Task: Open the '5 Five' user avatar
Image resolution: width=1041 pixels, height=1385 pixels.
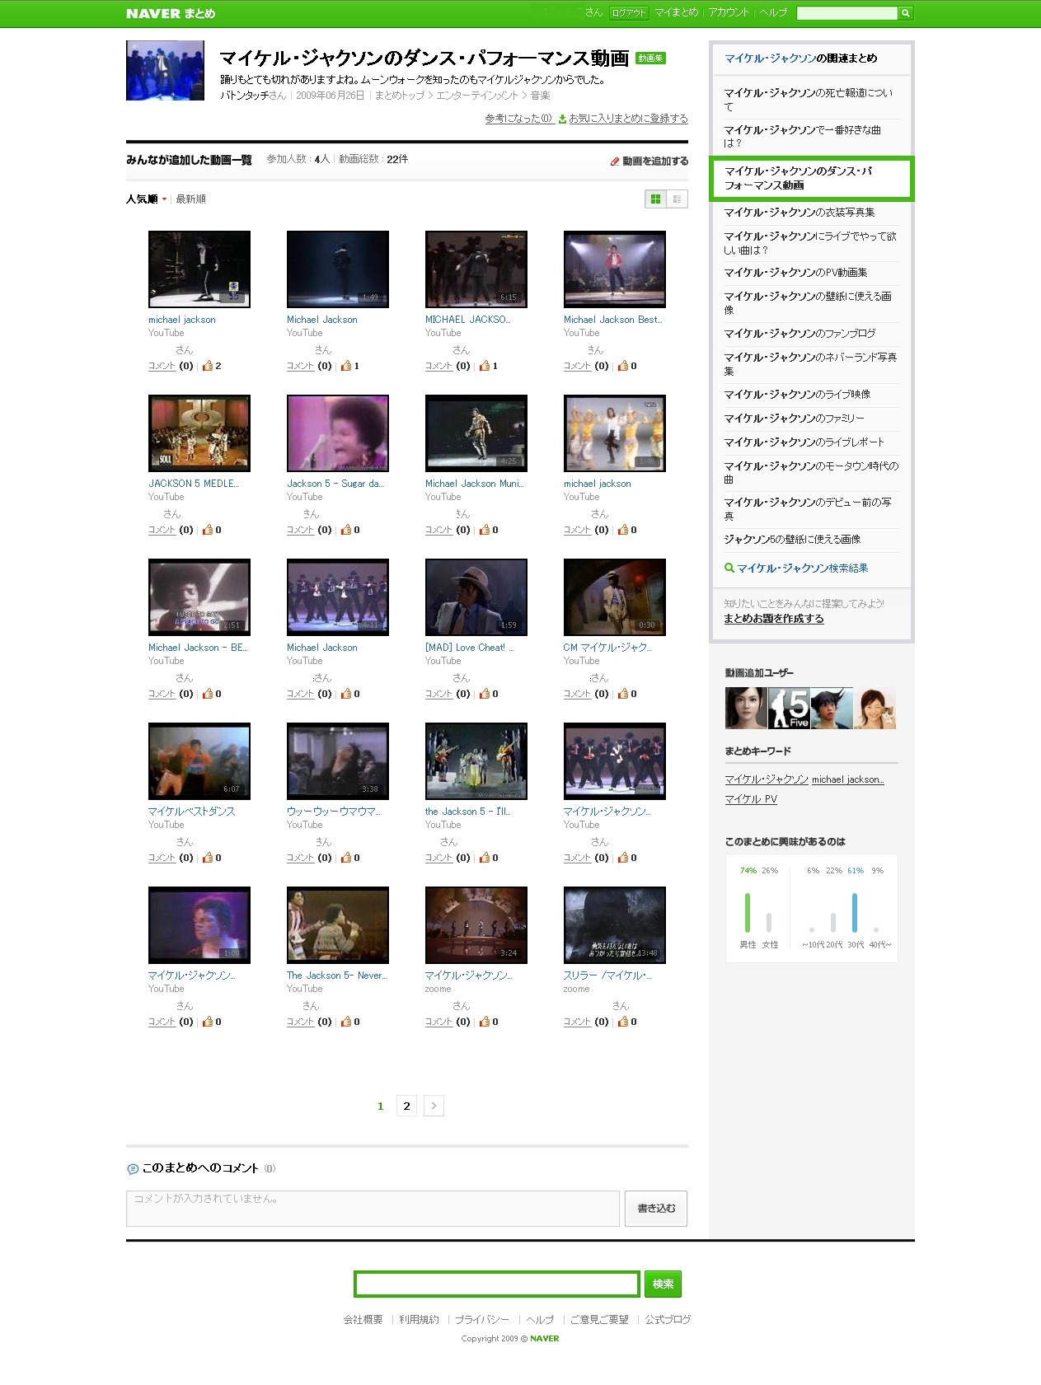Action: point(789,708)
